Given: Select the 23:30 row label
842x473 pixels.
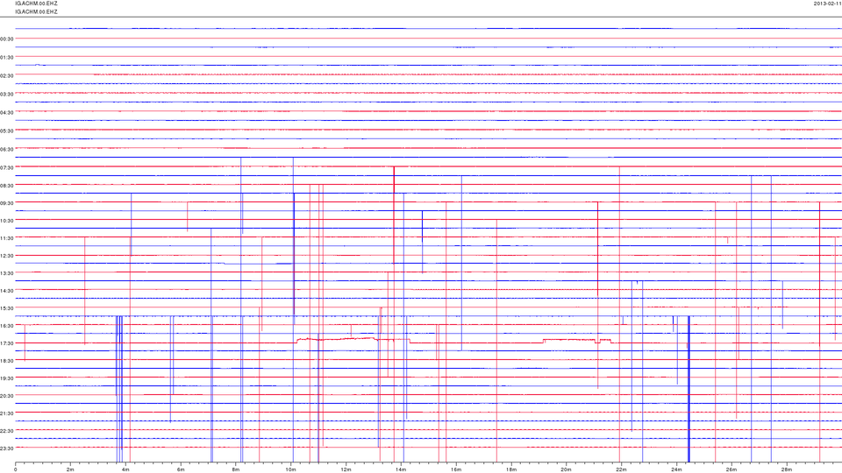Looking at the screenshot, I should pyautogui.click(x=6, y=448).
